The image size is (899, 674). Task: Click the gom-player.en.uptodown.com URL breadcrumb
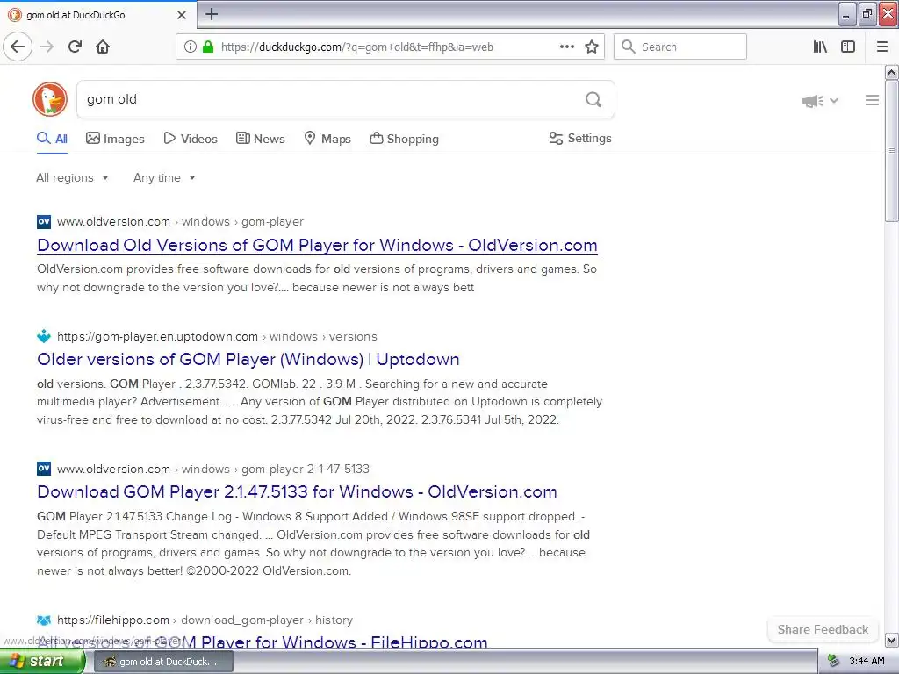click(158, 336)
